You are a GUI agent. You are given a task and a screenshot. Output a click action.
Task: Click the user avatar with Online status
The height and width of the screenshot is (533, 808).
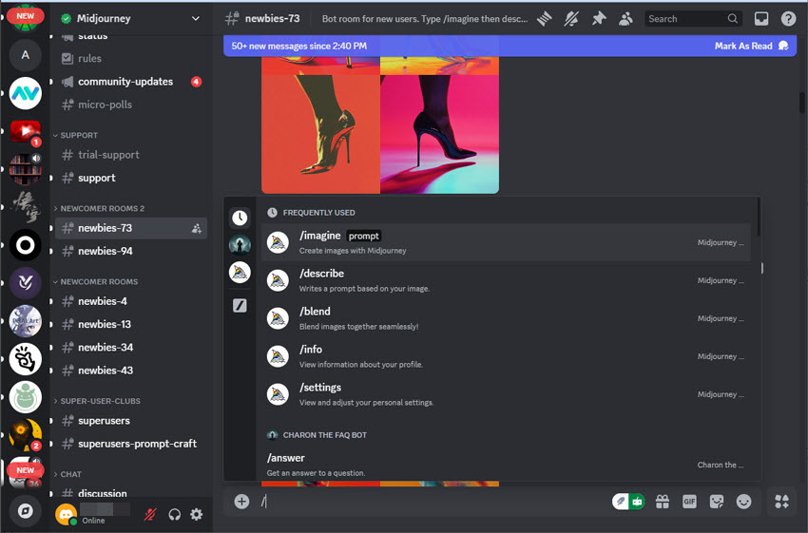click(66, 514)
